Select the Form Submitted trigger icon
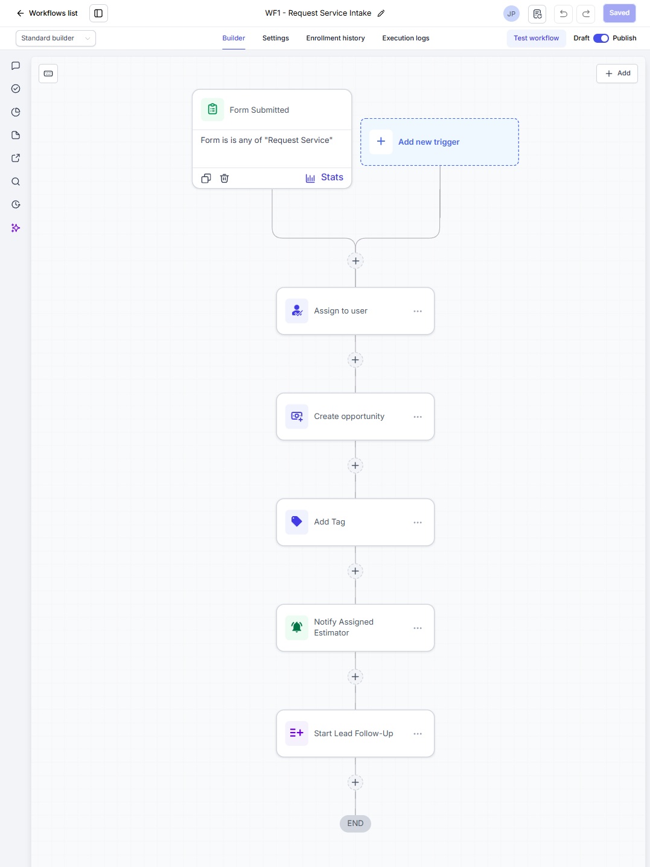Image resolution: width=650 pixels, height=867 pixels. pos(212,110)
